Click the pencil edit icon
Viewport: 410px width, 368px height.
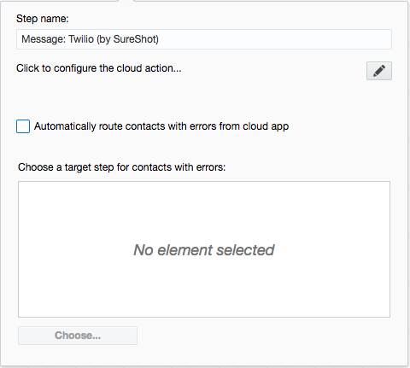(379, 71)
